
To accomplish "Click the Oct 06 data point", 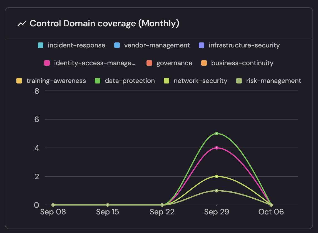I will [271, 205].
